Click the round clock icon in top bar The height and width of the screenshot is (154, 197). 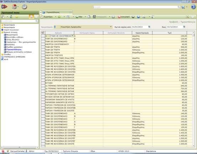[24, 7]
